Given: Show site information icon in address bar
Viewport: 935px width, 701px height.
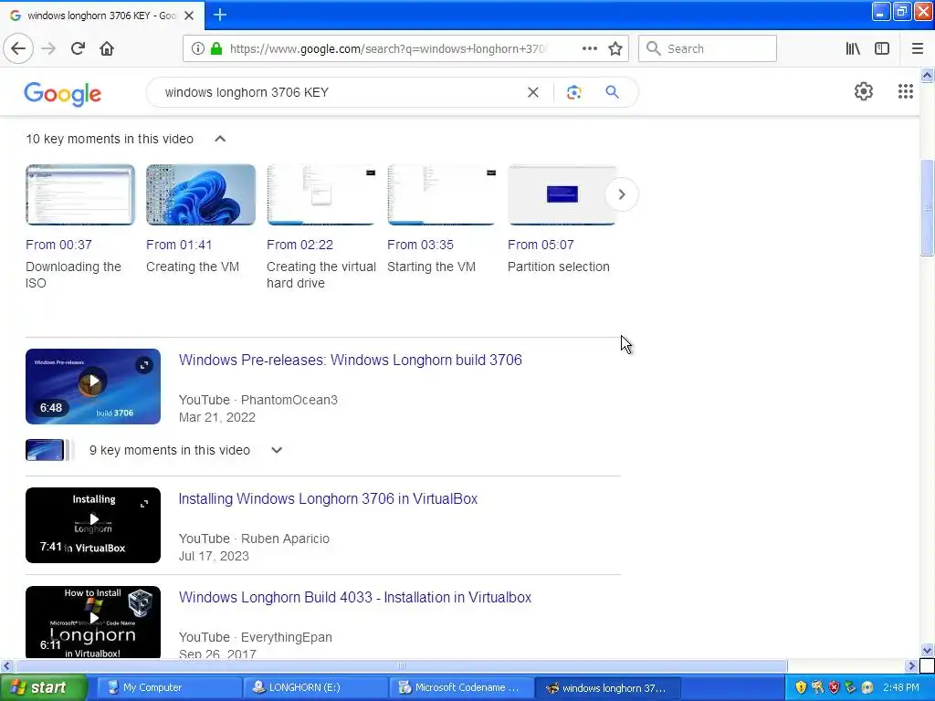Looking at the screenshot, I should click(x=197, y=48).
